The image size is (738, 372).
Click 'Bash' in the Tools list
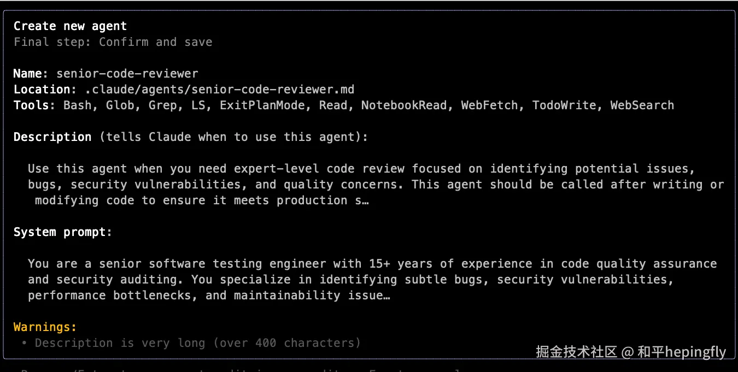[x=78, y=105]
